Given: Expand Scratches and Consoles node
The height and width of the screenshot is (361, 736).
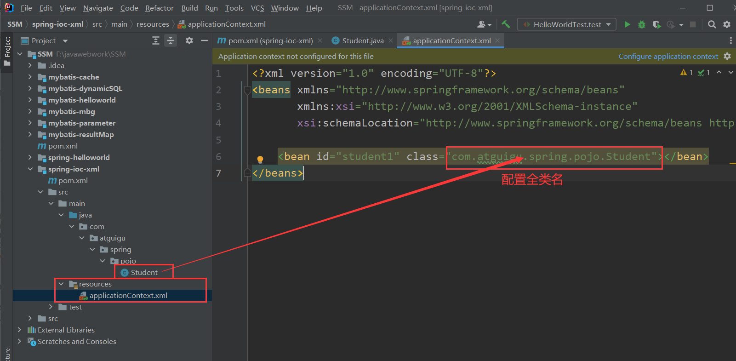Looking at the screenshot, I should [x=19, y=341].
